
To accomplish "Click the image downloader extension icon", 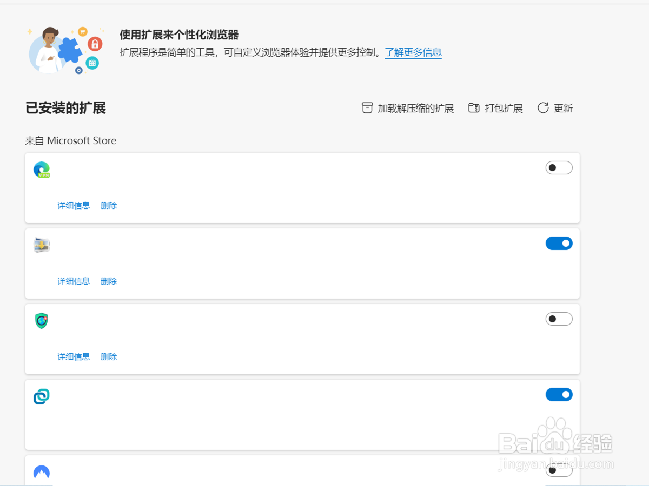I will click(x=42, y=245).
